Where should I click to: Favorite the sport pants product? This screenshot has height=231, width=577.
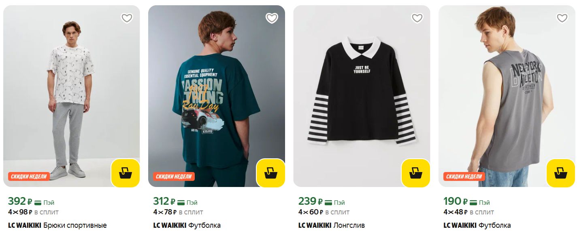(x=127, y=18)
